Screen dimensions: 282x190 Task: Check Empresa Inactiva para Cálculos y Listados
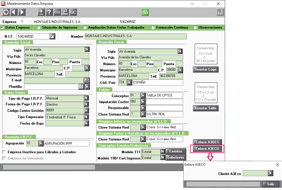4,152
